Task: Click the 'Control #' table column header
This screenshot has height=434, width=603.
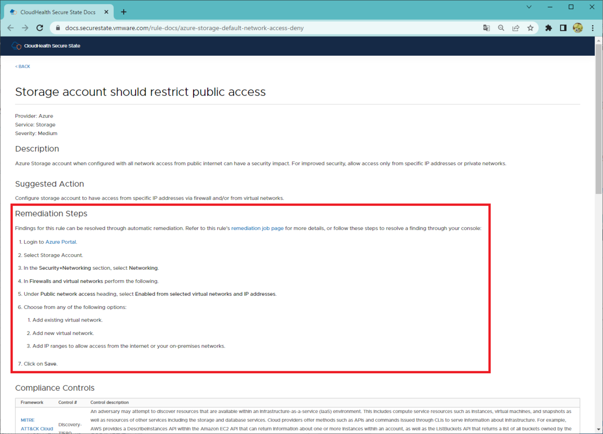Action: click(67, 402)
